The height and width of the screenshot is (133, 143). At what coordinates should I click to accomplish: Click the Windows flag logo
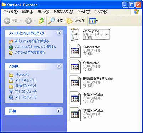[136, 12]
